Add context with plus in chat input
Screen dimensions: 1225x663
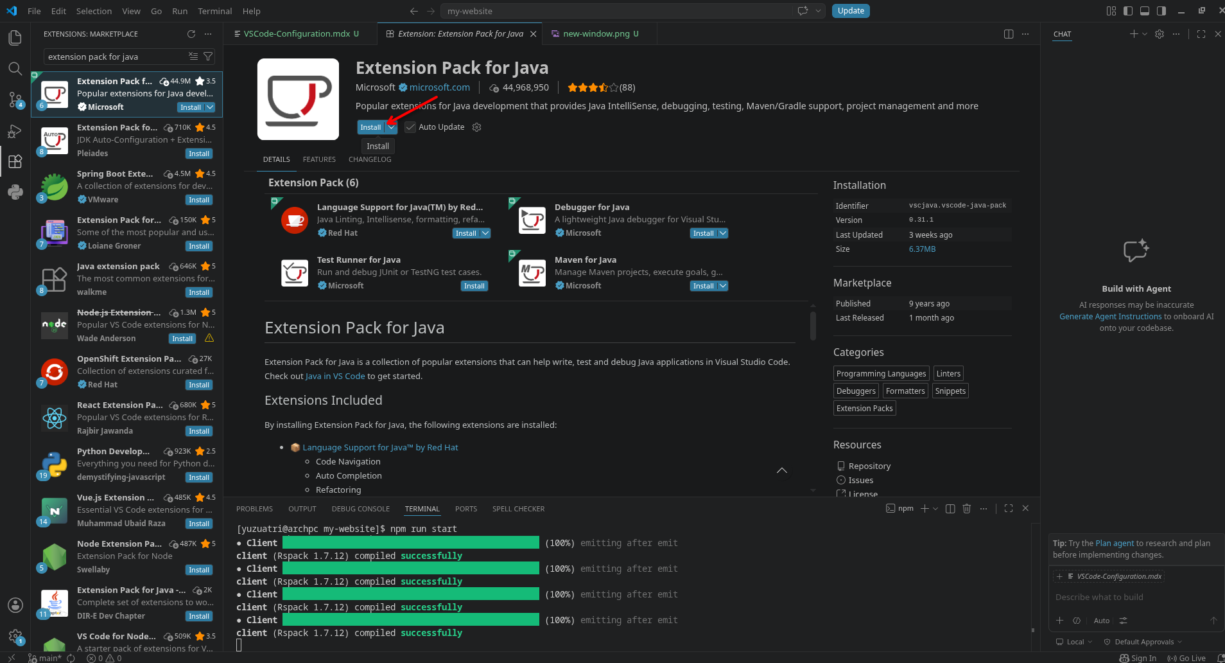1060,621
